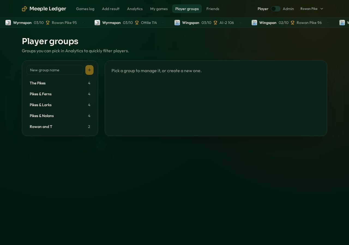Click the trophy icon beside Ottilie 114
This screenshot has width=349, height=245.
137,23
